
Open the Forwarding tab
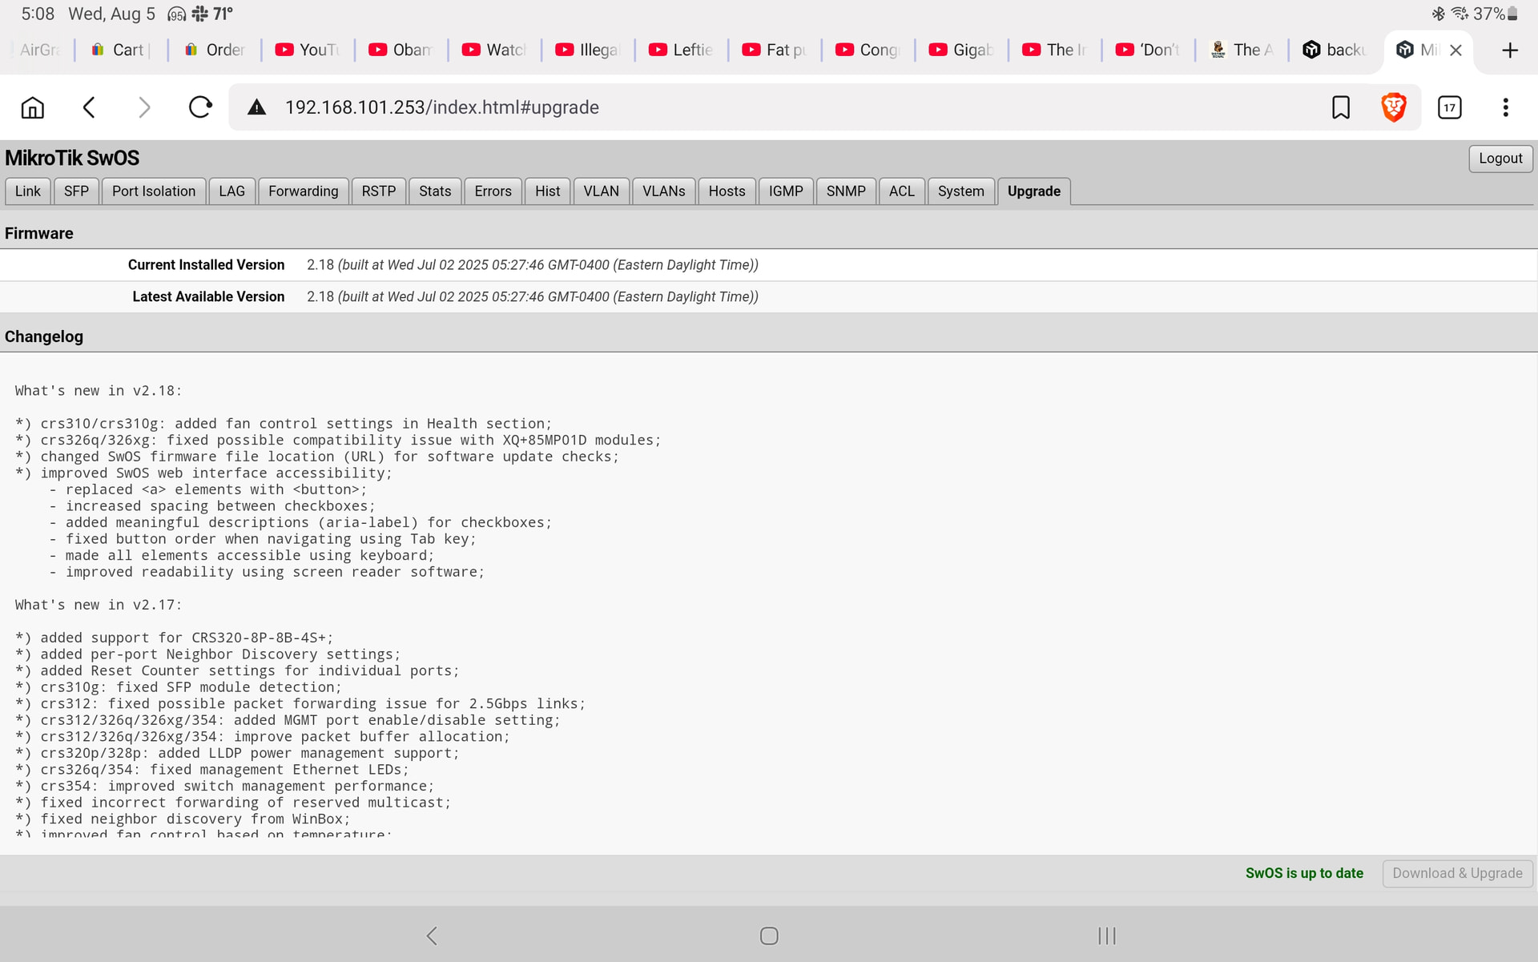click(303, 191)
